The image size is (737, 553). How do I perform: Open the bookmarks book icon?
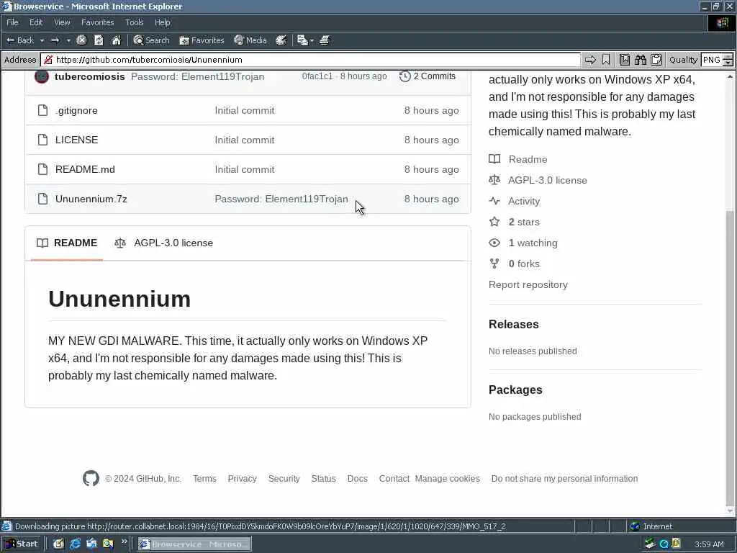click(624, 60)
